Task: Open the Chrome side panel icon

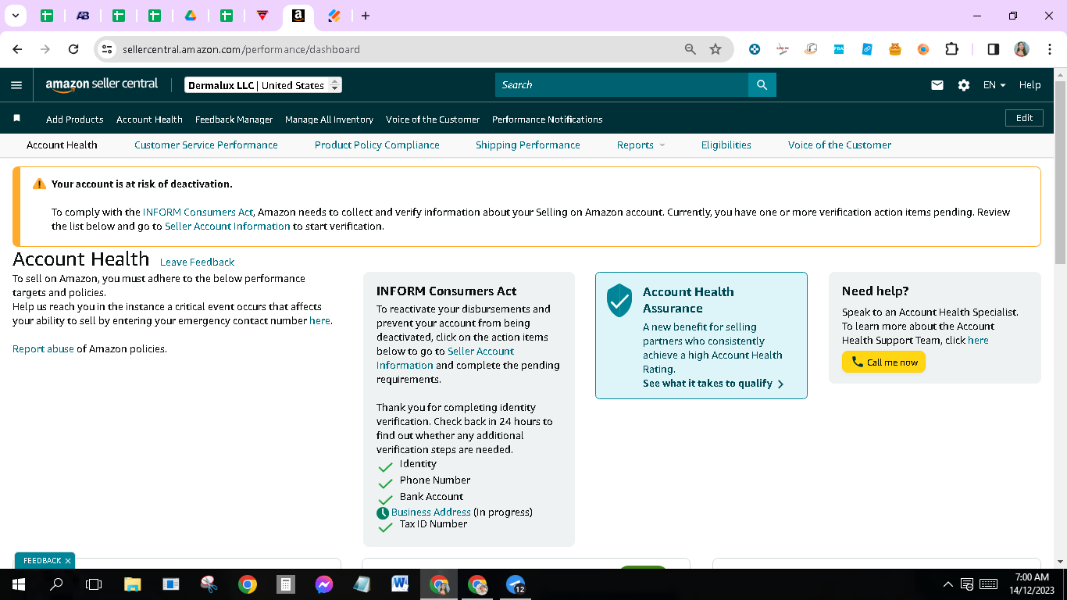Action: (994, 49)
